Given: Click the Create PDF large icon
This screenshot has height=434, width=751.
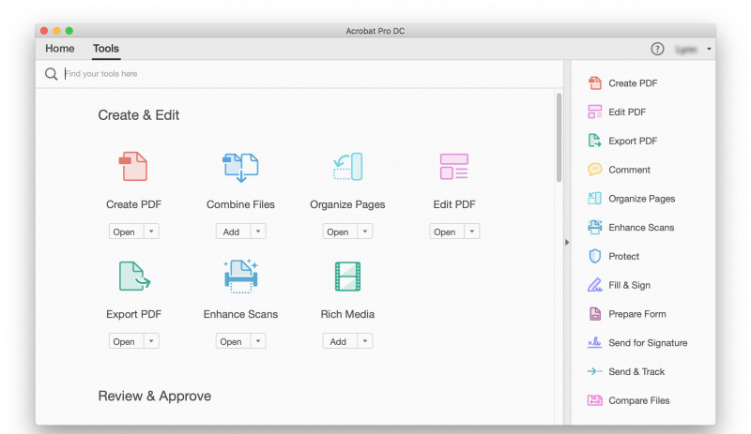Looking at the screenshot, I should tap(133, 167).
